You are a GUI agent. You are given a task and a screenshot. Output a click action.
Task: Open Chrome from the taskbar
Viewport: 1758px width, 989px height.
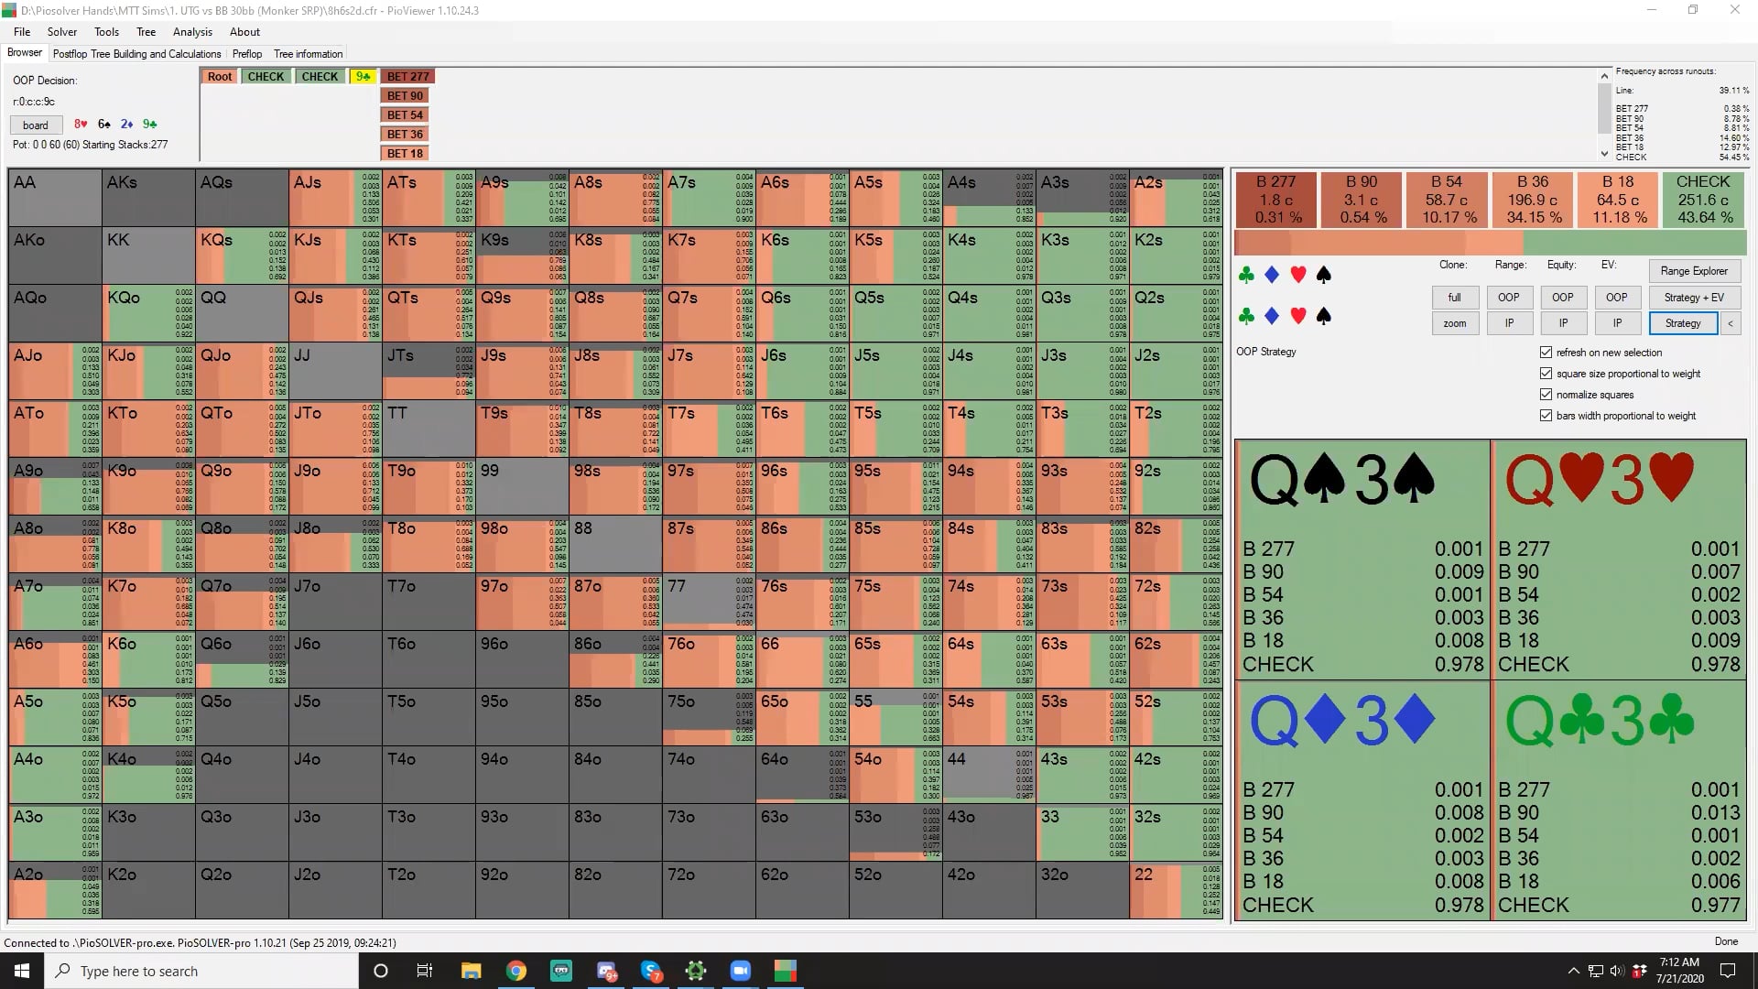516,971
